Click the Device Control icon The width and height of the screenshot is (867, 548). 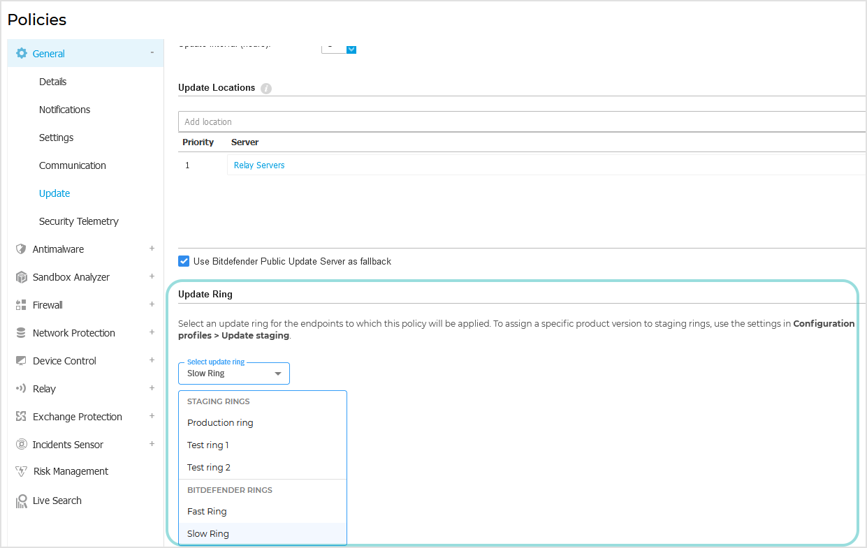(21, 360)
